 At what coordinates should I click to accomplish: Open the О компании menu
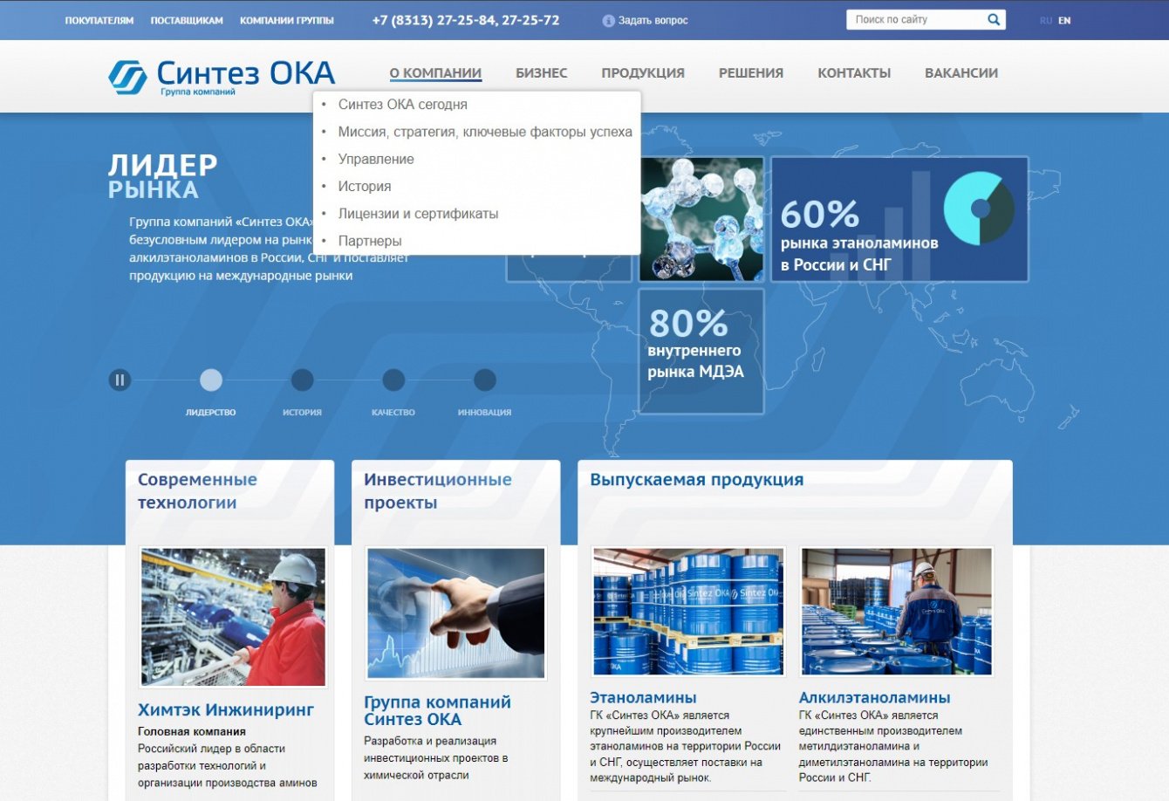pyautogui.click(x=435, y=73)
